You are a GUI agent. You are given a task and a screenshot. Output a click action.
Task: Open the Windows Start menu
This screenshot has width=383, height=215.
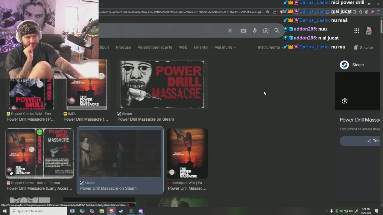coord(5,211)
